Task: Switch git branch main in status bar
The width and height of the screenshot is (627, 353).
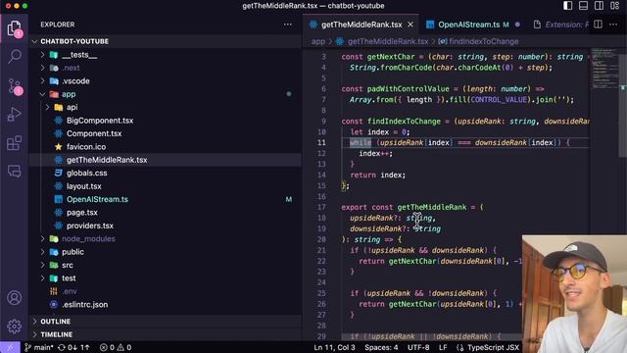Action: pos(39,347)
